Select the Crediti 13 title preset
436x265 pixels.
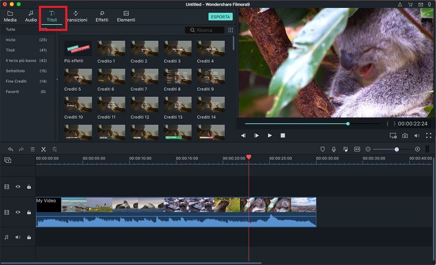click(x=178, y=104)
